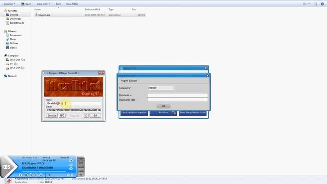Screen dimensions: 327x184
Task: Click Open in the Explorer toolbar
Action: (26, 4)
